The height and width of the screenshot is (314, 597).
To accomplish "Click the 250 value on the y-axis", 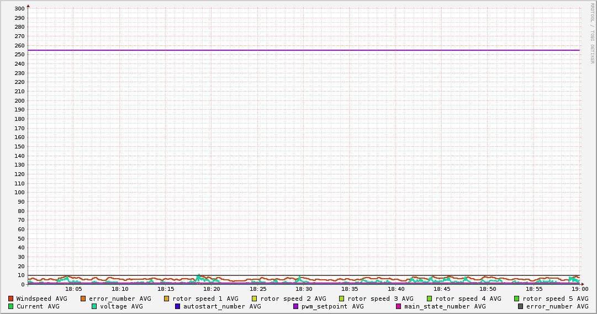I will coord(19,55).
